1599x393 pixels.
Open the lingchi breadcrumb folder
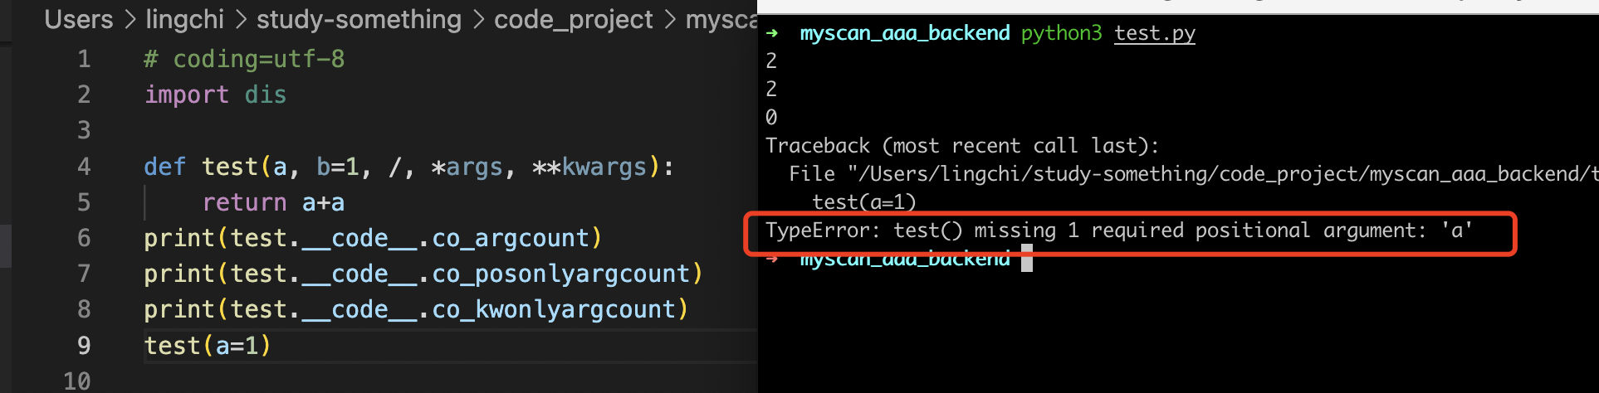pos(185,20)
